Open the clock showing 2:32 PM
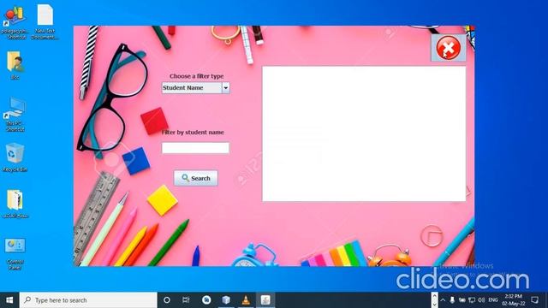This screenshot has width=548, height=308. point(514,300)
